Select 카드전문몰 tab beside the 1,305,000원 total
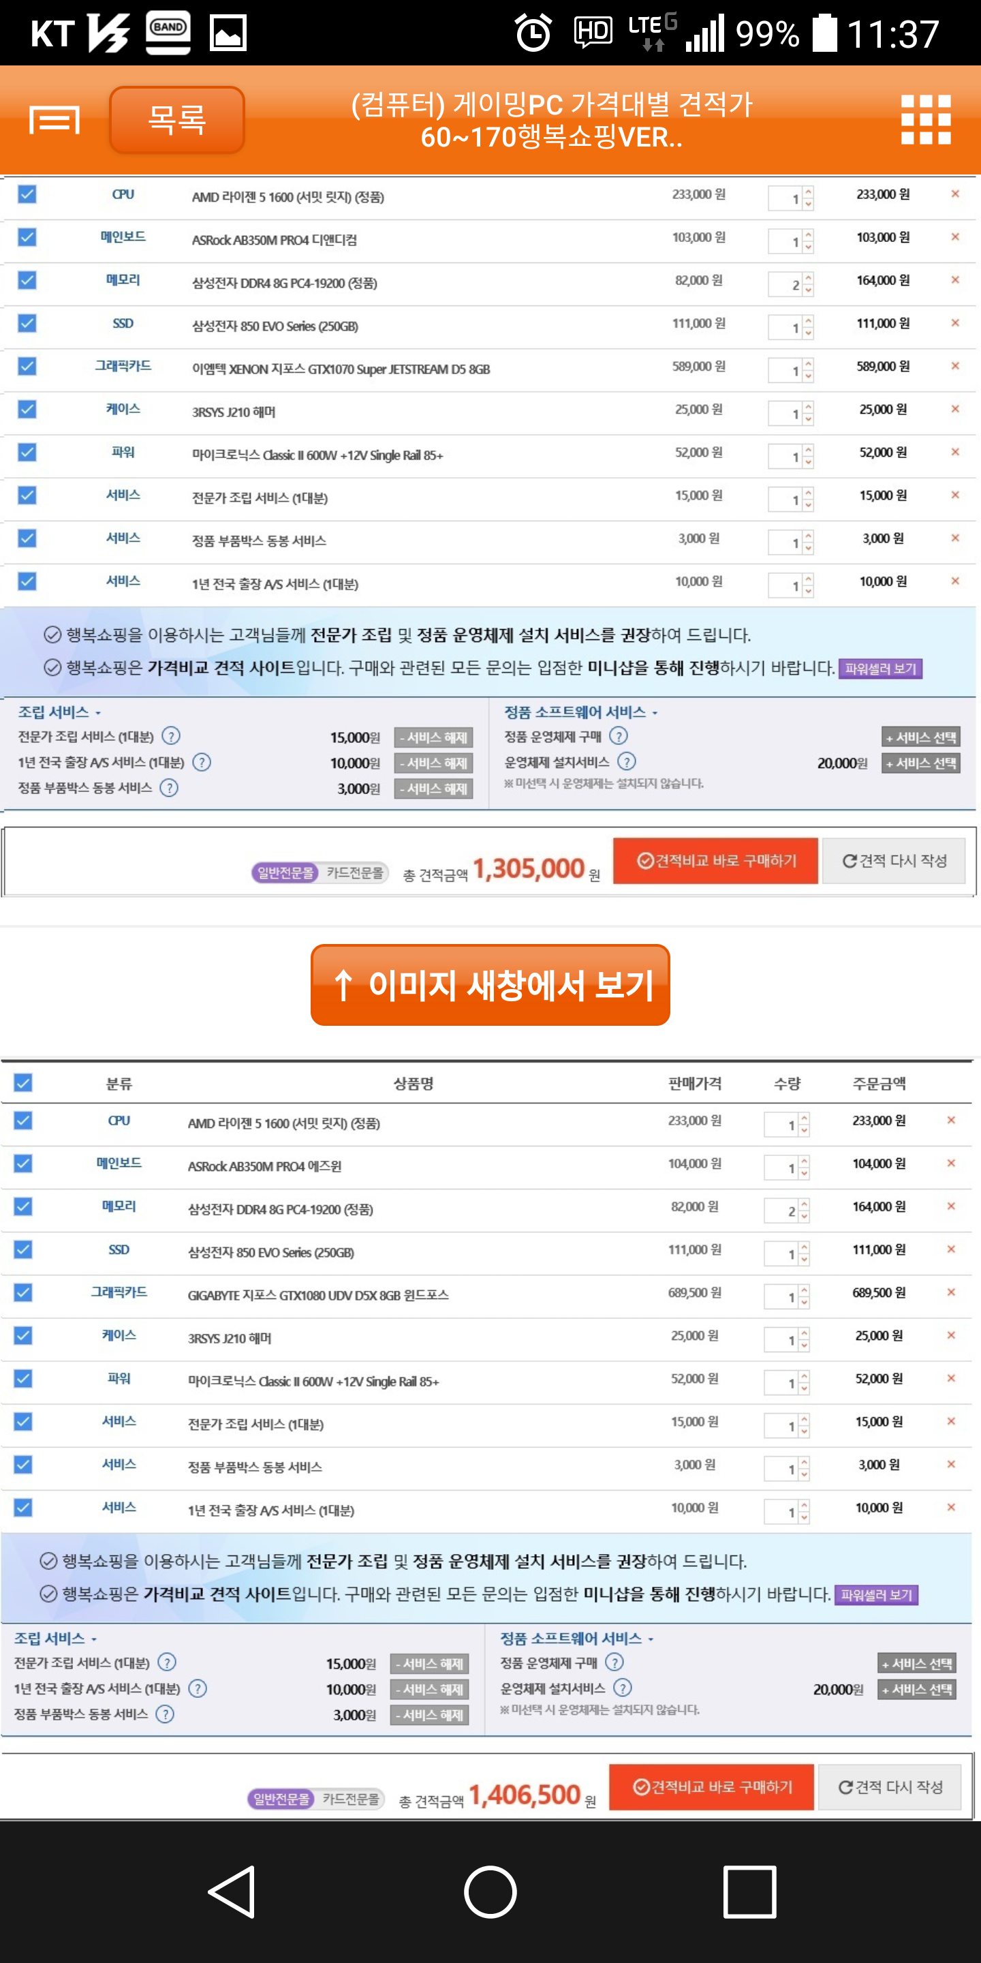Viewport: 981px width, 1963px height. click(355, 872)
